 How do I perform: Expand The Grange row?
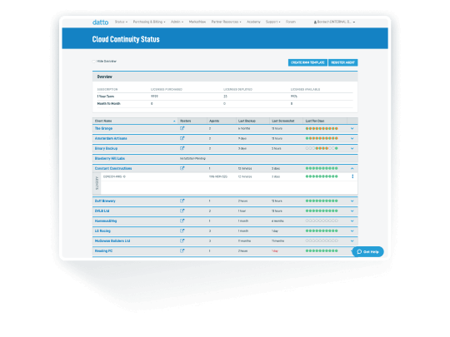click(x=352, y=129)
